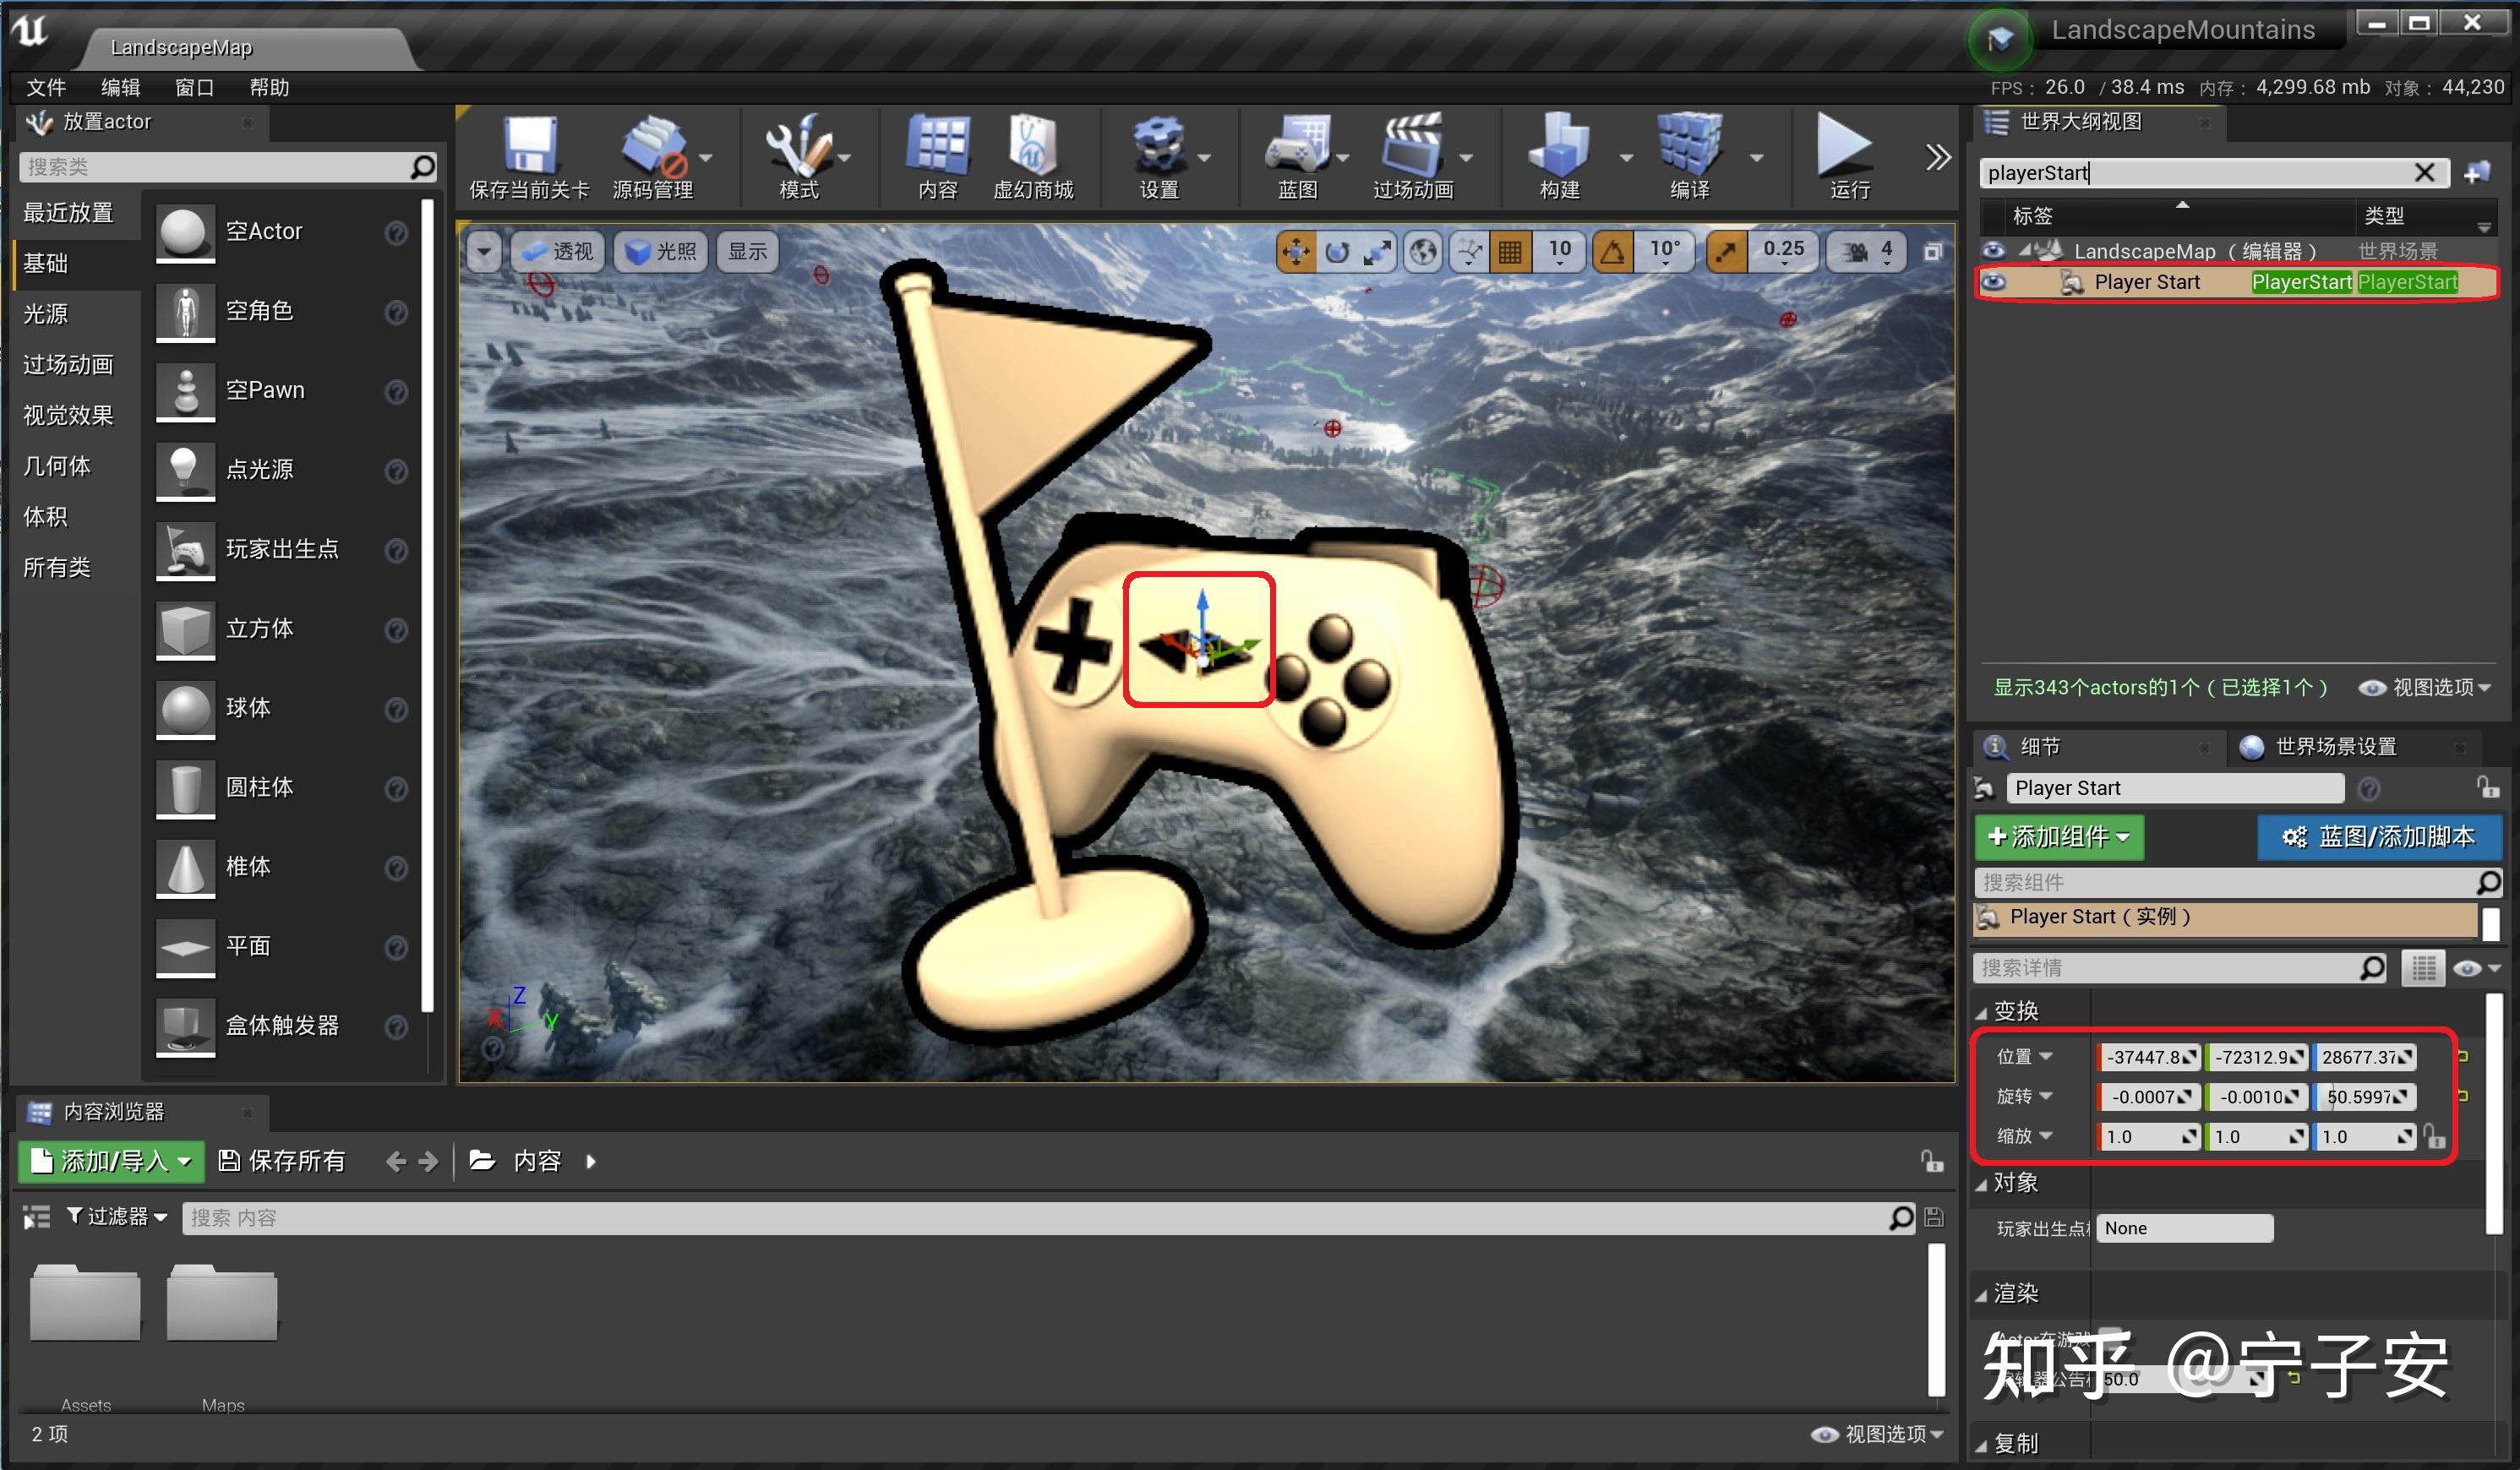Select the translate gizmo tool
Viewport: 2520px width, 1470px height.
tap(1296, 252)
